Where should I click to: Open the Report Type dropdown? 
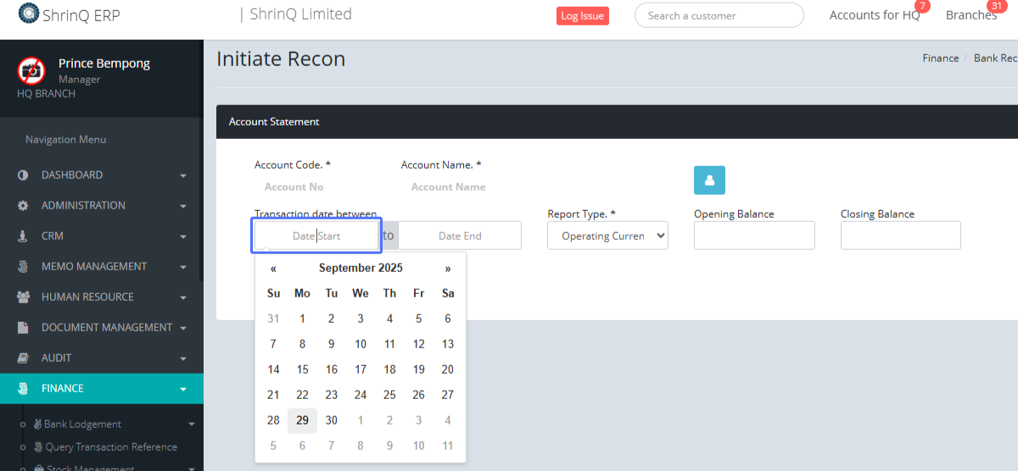[x=607, y=235]
